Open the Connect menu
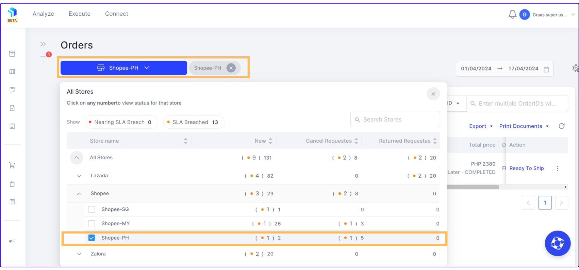Viewport: 579px width, 270px height. 116,14
